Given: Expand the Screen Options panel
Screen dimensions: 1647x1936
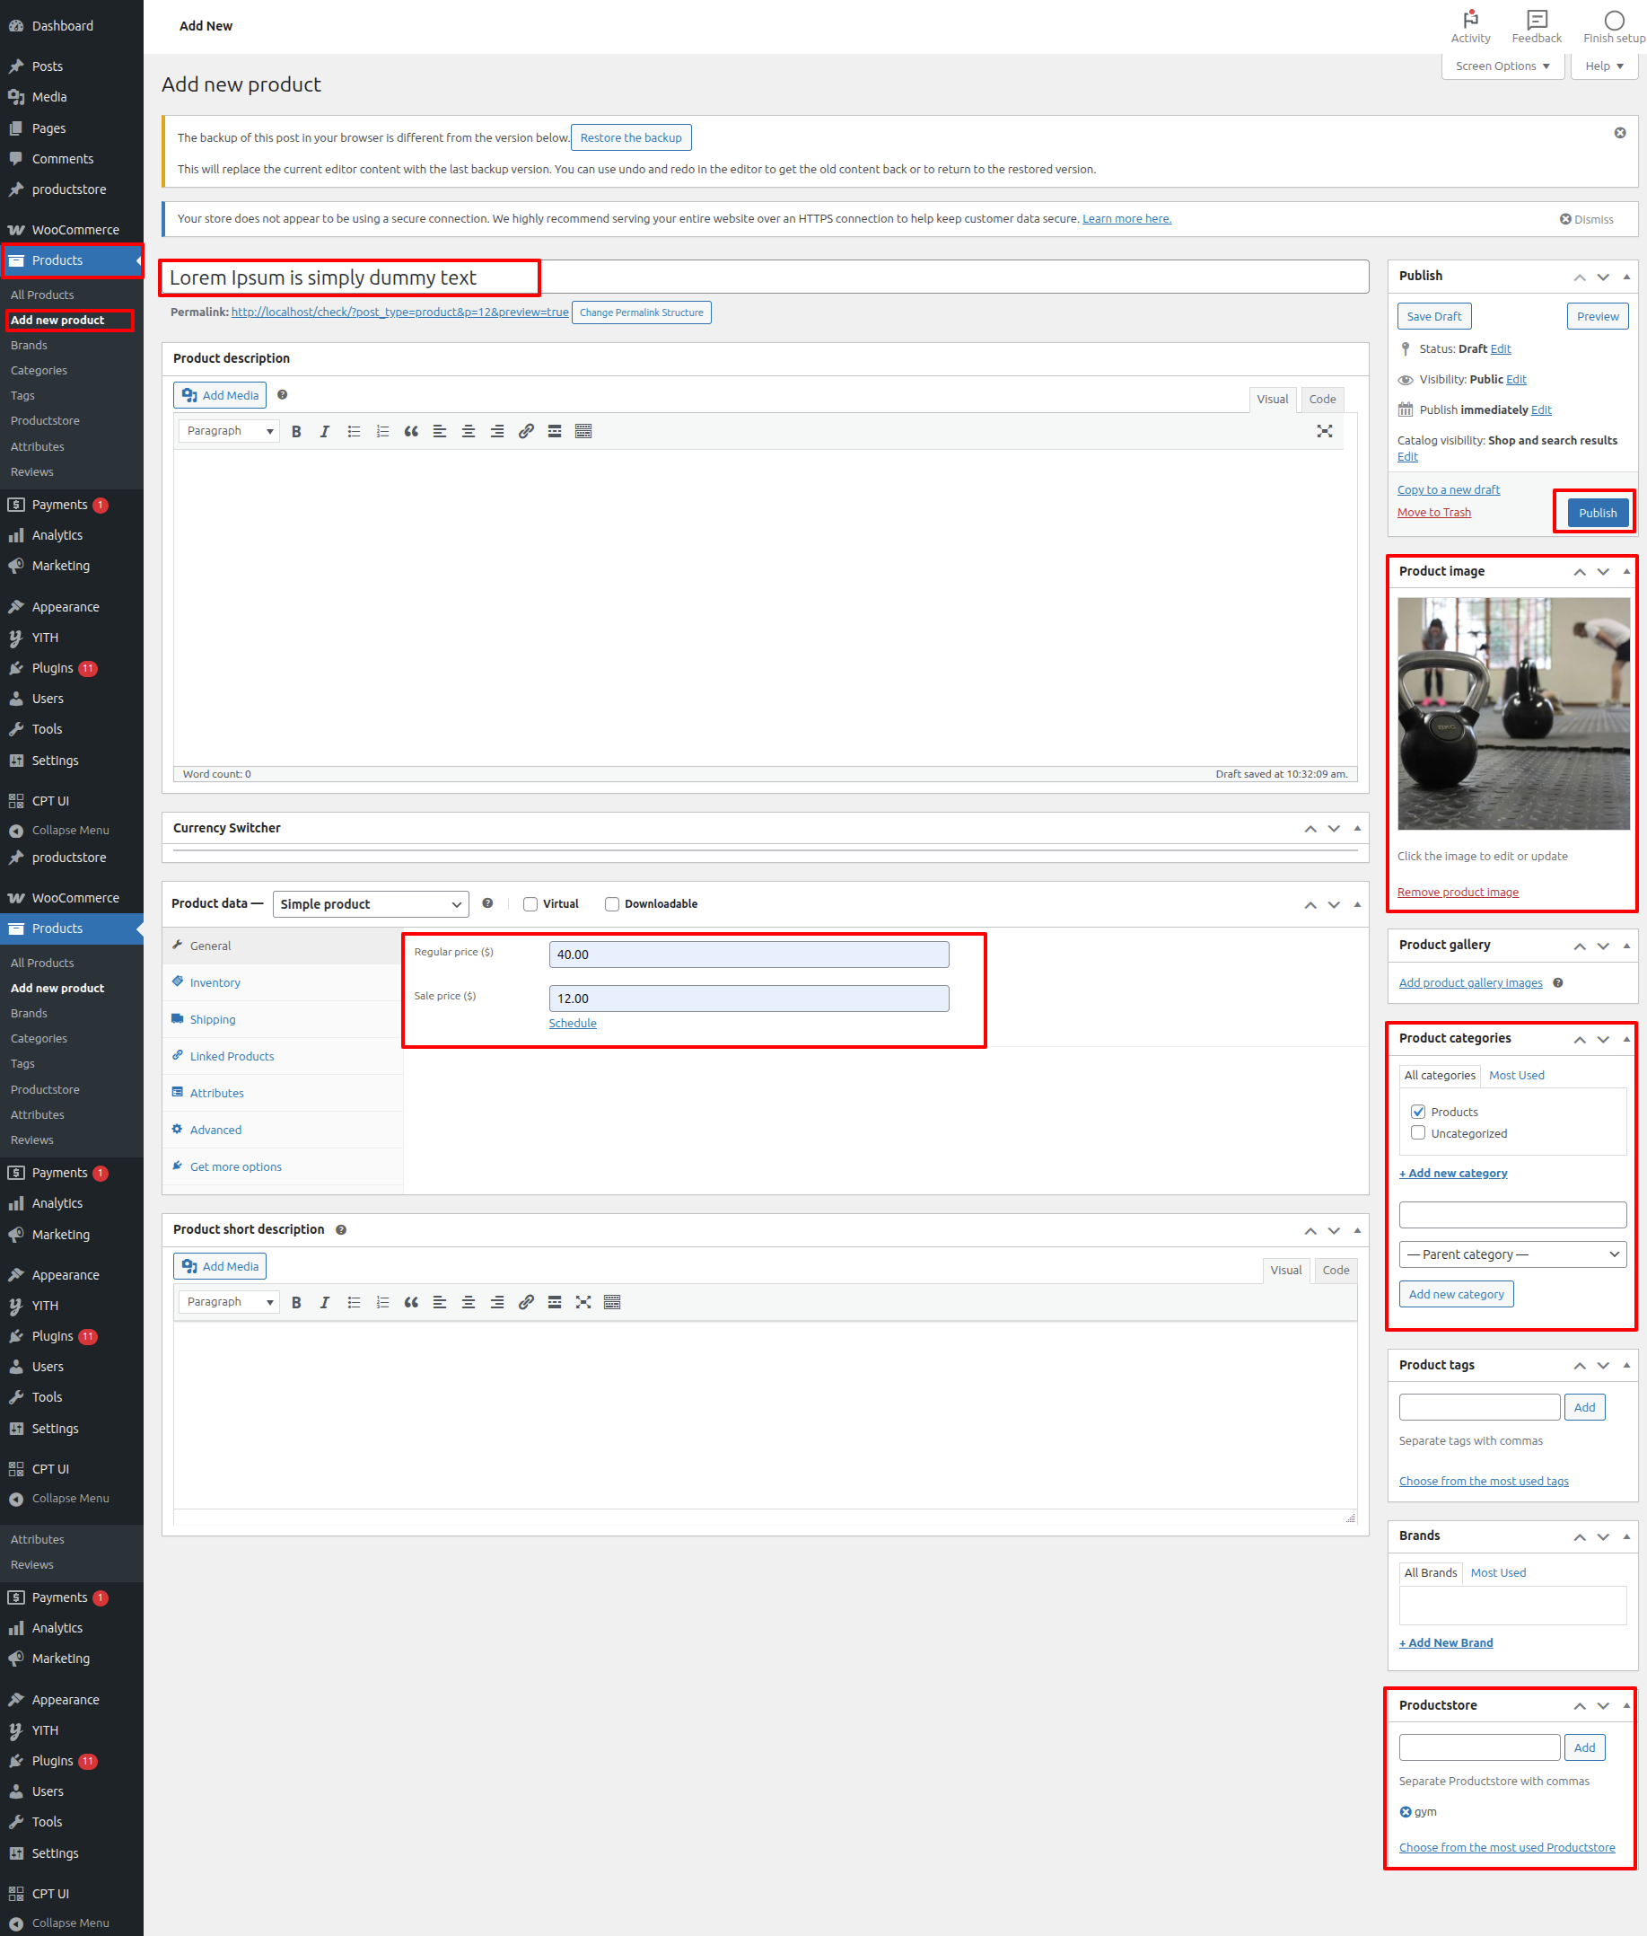Looking at the screenshot, I should [x=1502, y=66].
